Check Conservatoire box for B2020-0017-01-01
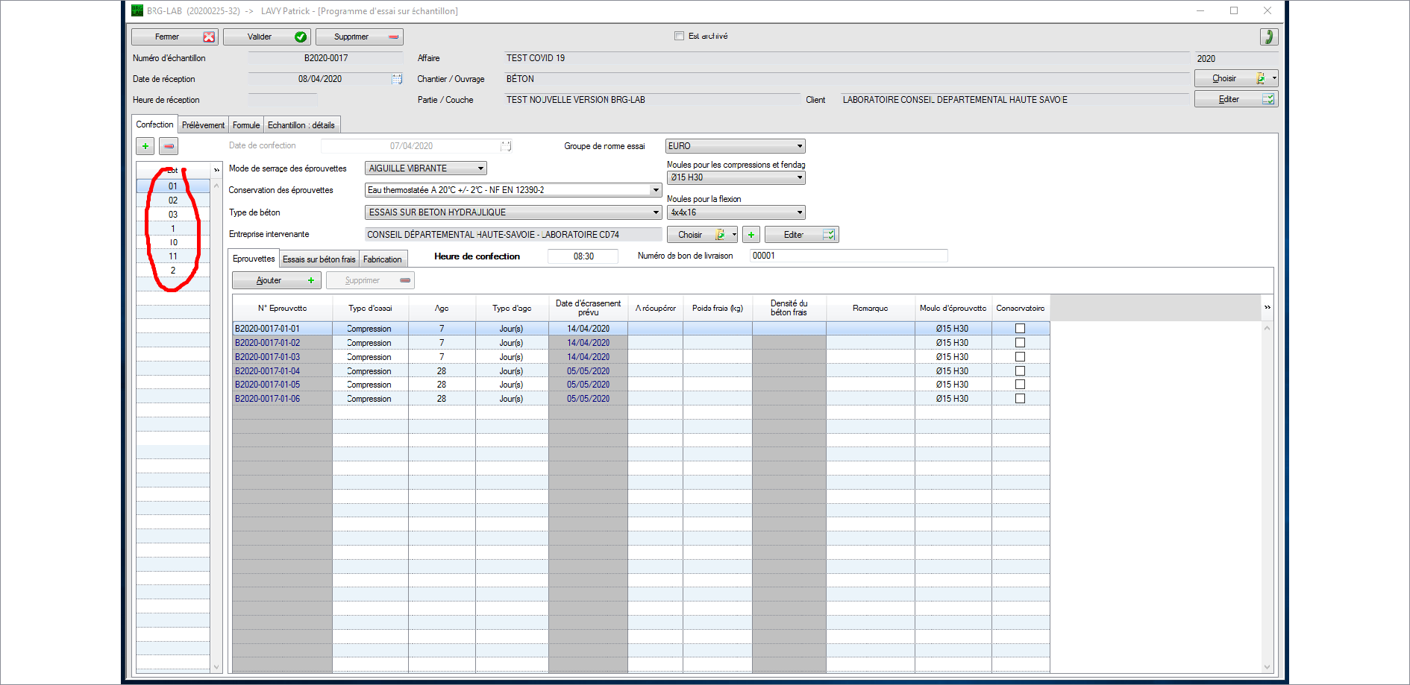Viewport: 1410px width, 685px height. click(x=1020, y=329)
